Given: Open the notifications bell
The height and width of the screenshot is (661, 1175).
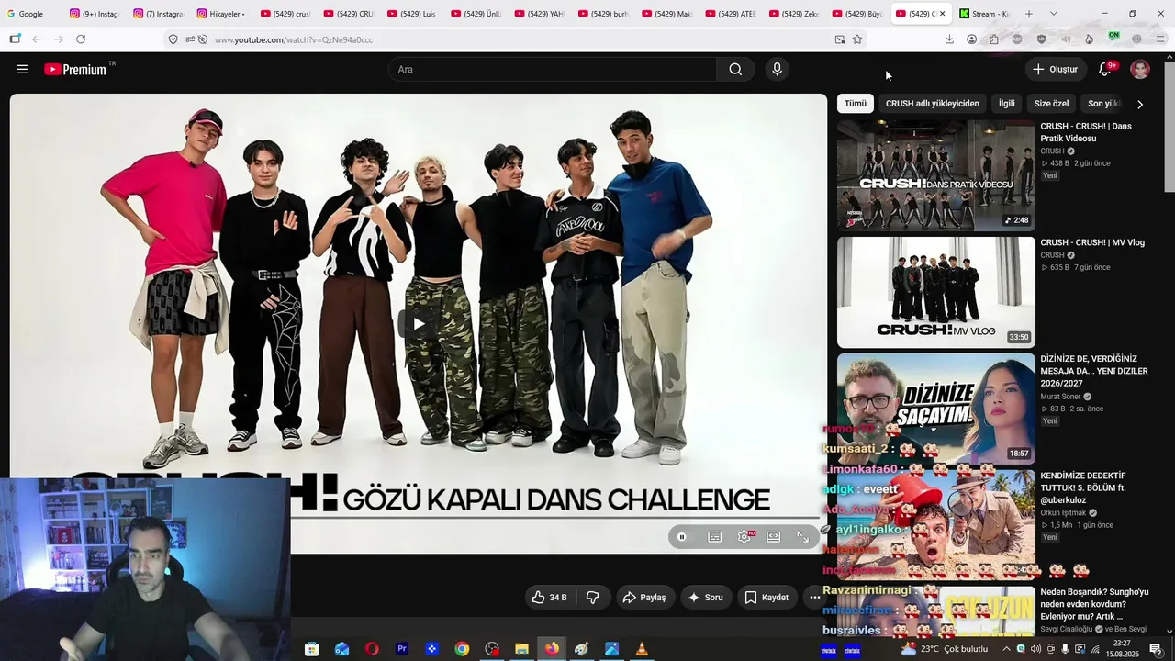Looking at the screenshot, I should click(1105, 69).
